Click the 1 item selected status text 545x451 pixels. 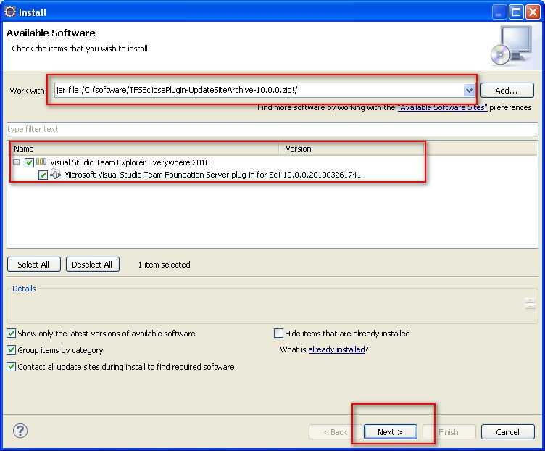[x=164, y=265]
